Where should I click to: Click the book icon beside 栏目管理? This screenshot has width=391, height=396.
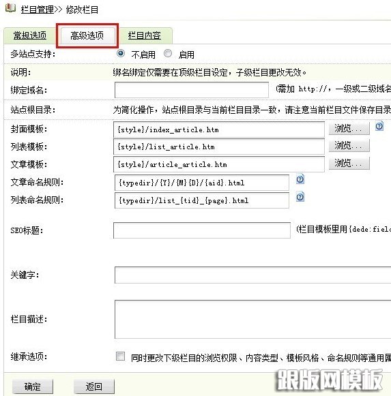tap(10, 8)
